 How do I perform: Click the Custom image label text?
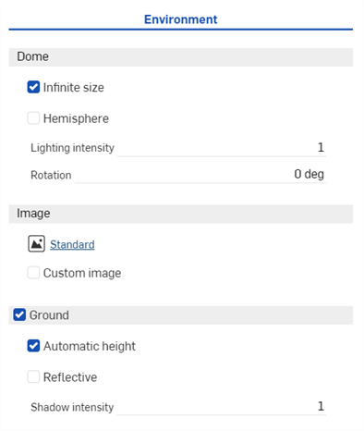point(82,273)
